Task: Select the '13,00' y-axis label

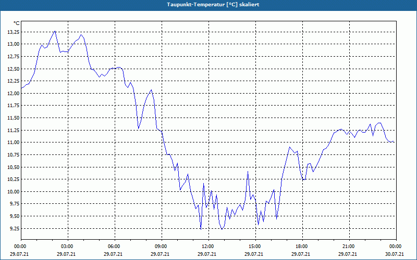Action: 14,44
